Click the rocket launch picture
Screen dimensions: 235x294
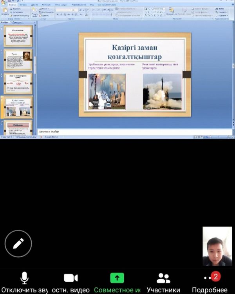[x=162, y=91]
